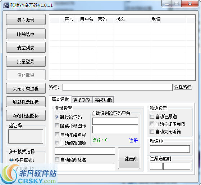201x185 pixels.
Task: Click the 隐藏托盘图标 button on the left
Action: (26, 115)
